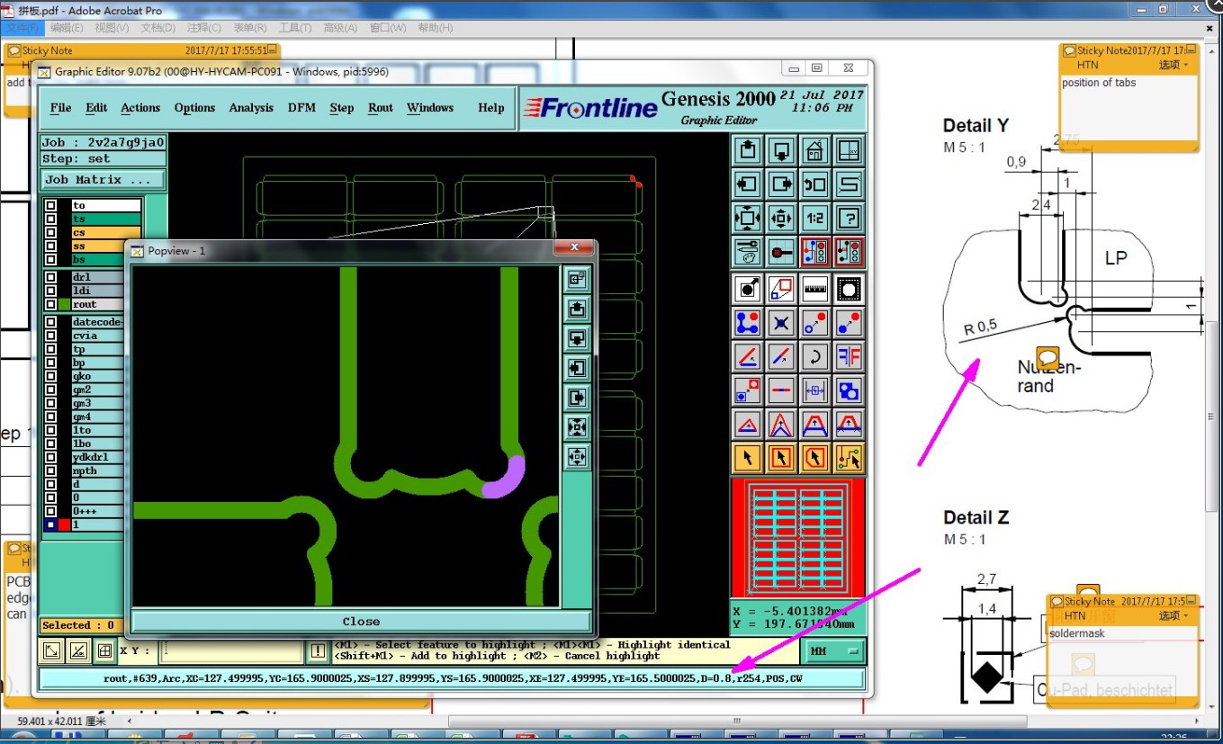Click the red panel overview thumbnail
Screen dimensions: 1223x744
pyautogui.click(x=797, y=538)
